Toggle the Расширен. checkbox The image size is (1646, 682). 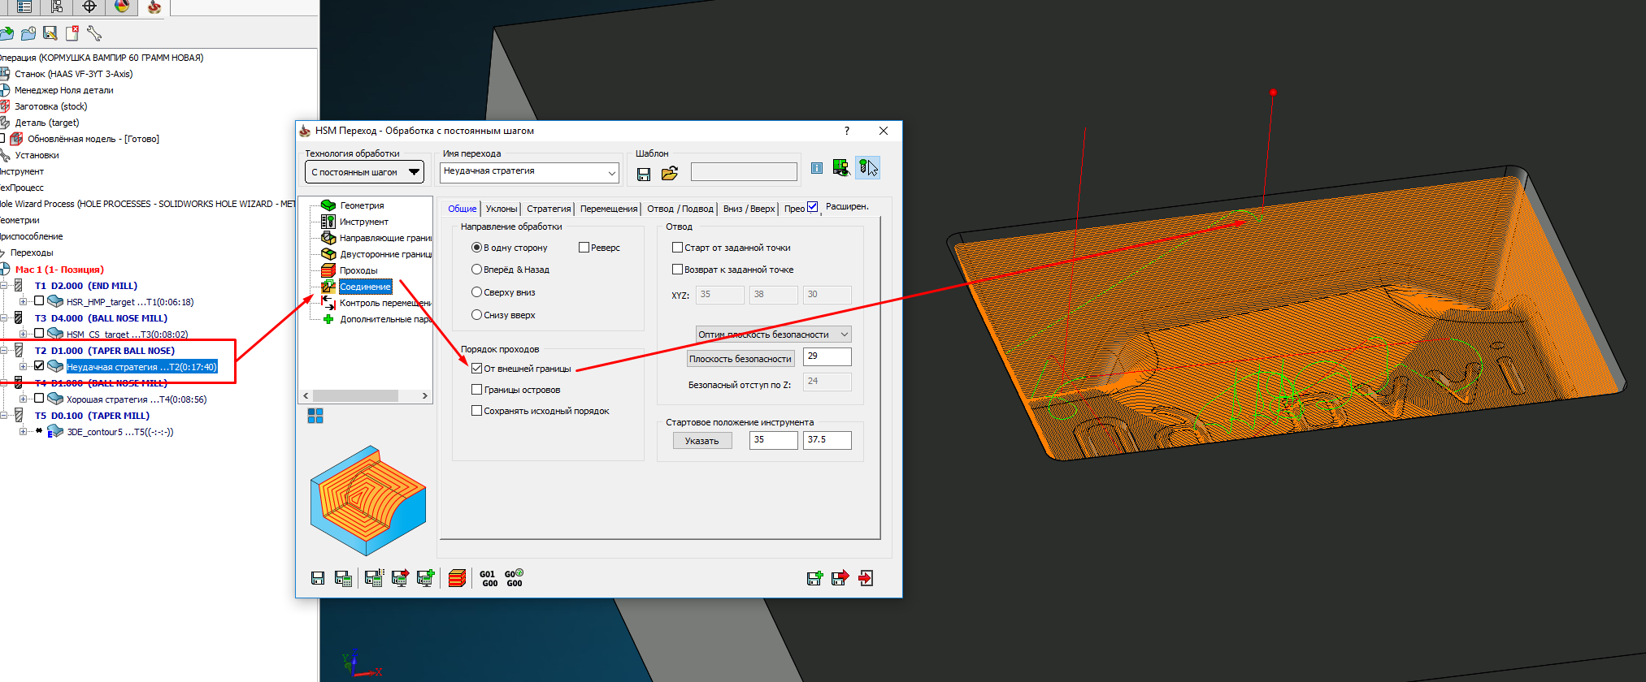point(812,207)
